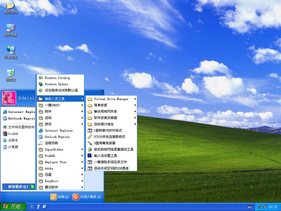The image size is (281, 211).
Task: Expand WinRAR submenu arrow in programs list
Action: click(82, 156)
